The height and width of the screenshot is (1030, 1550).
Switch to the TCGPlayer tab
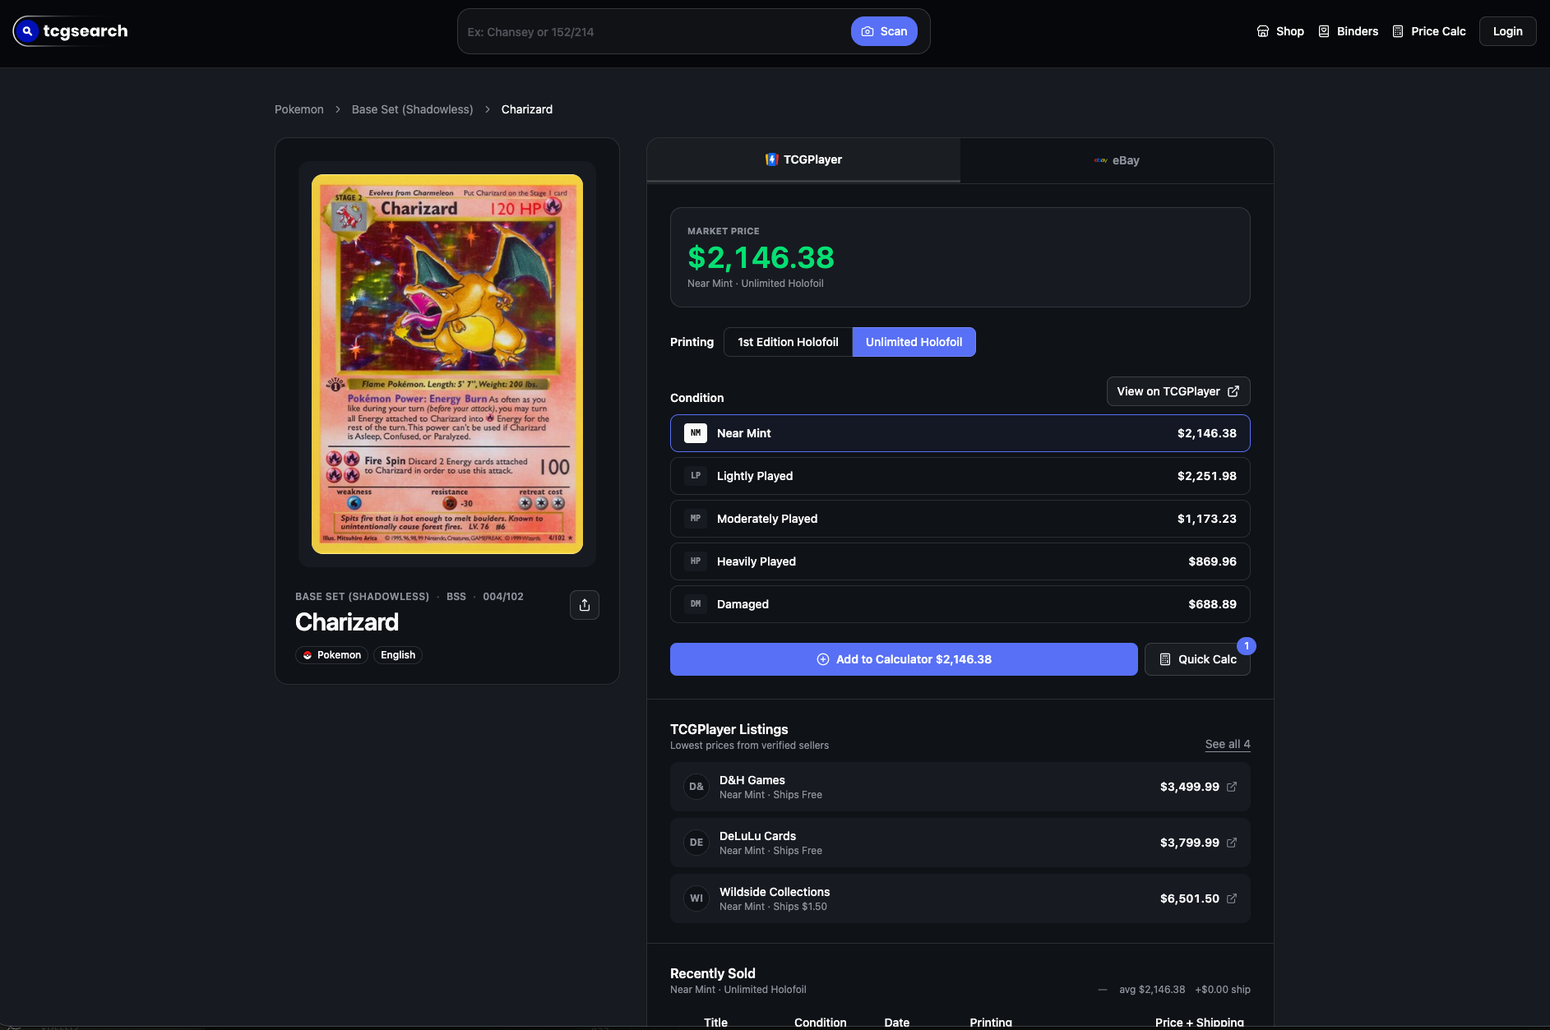(803, 159)
